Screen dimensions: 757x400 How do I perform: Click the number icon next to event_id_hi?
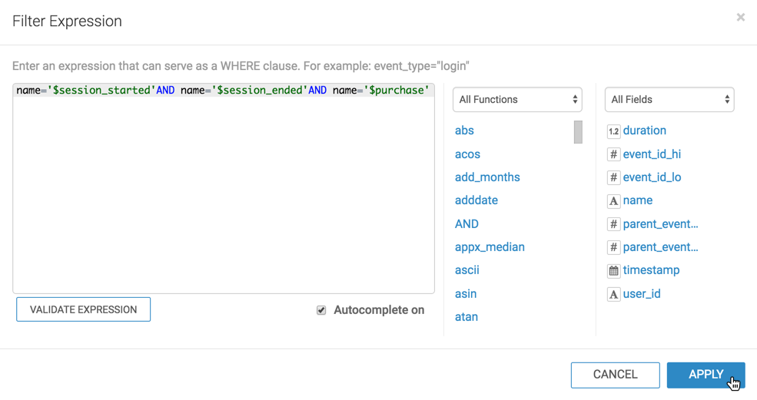[x=613, y=154]
